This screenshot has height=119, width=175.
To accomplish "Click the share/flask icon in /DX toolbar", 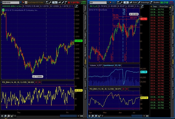I will coord(118,2).
